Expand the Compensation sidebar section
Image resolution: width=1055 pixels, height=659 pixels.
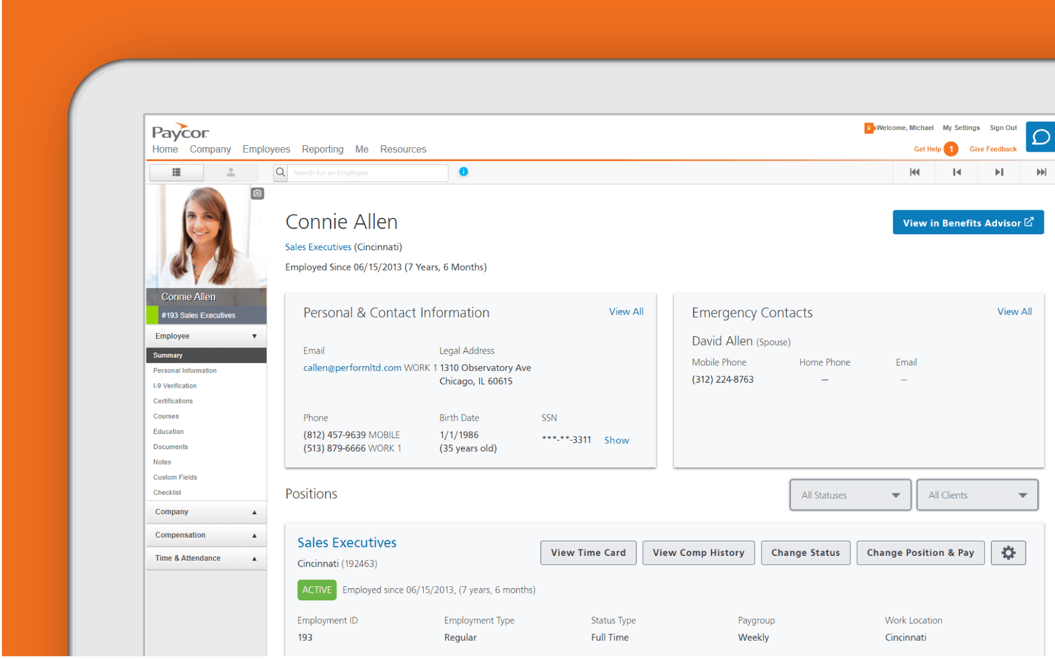tap(206, 535)
